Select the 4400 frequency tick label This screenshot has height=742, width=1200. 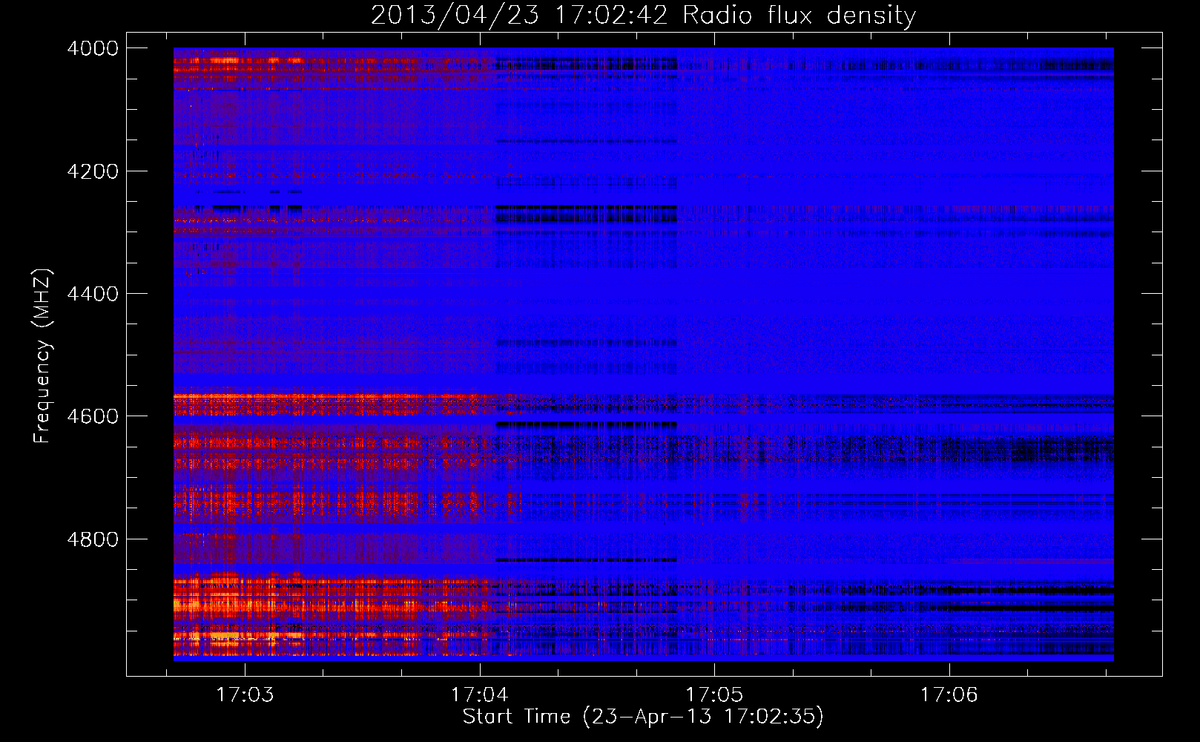point(93,295)
